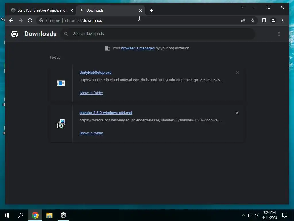Open the Chrome profile menu
Screen dimensions: 294x221
coord(273,20)
